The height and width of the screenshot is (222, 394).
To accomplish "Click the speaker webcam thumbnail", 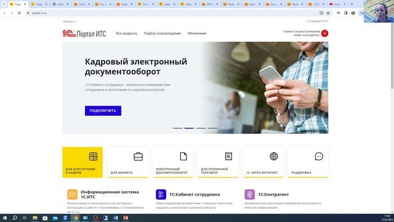I will coord(379,11).
